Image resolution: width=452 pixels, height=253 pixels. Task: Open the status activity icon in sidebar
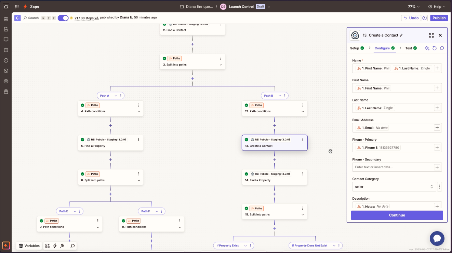point(6,71)
